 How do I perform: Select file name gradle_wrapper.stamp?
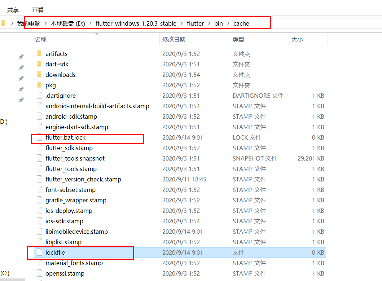[76, 200]
